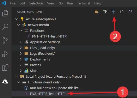
Task: Select Local Project (Azure Functions Project 1) label
Action: point(56,76)
